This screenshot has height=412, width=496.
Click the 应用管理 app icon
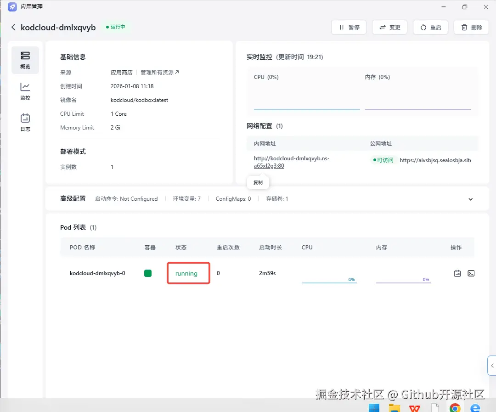point(12,6)
